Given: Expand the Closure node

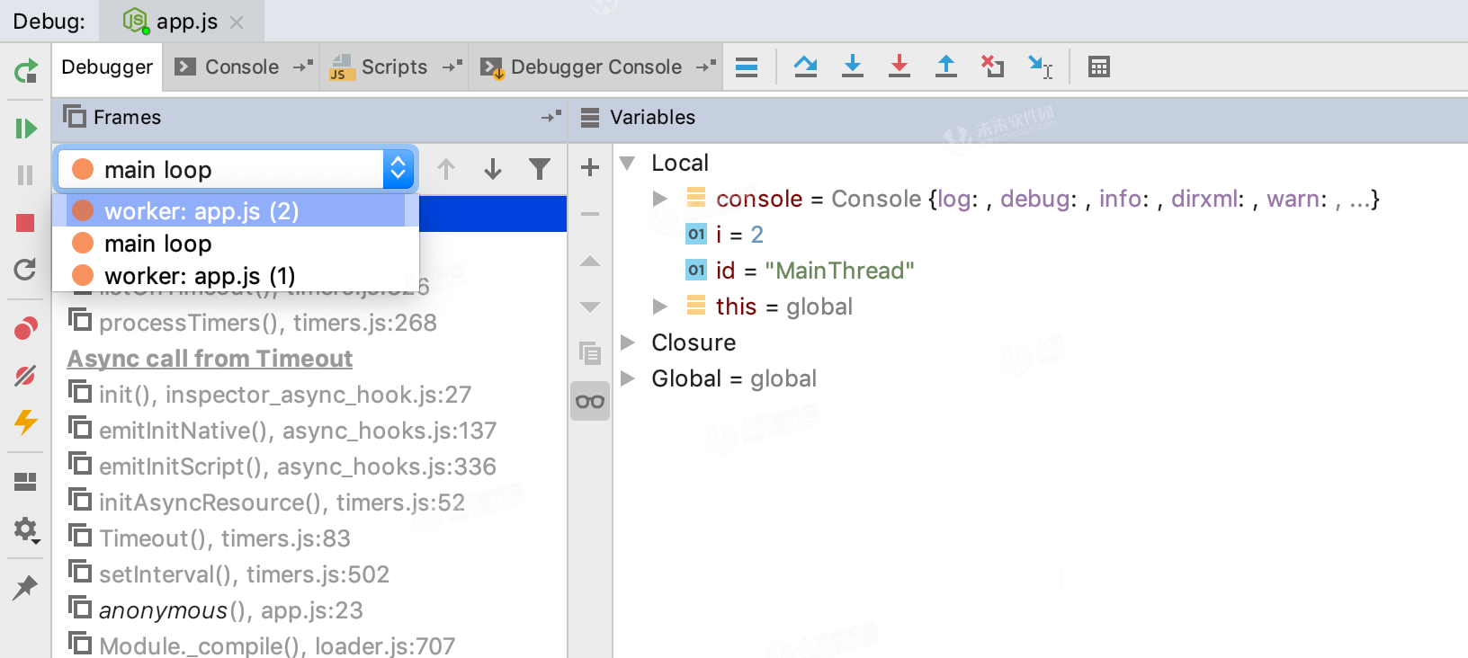Looking at the screenshot, I should [x=628, y=342].
